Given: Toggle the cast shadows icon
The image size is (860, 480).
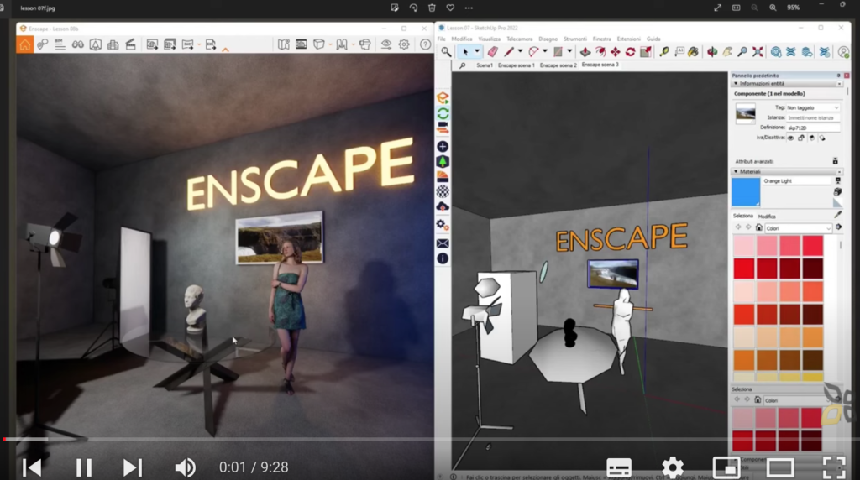Looking at the screenshot, I should [x=822, y=138].
